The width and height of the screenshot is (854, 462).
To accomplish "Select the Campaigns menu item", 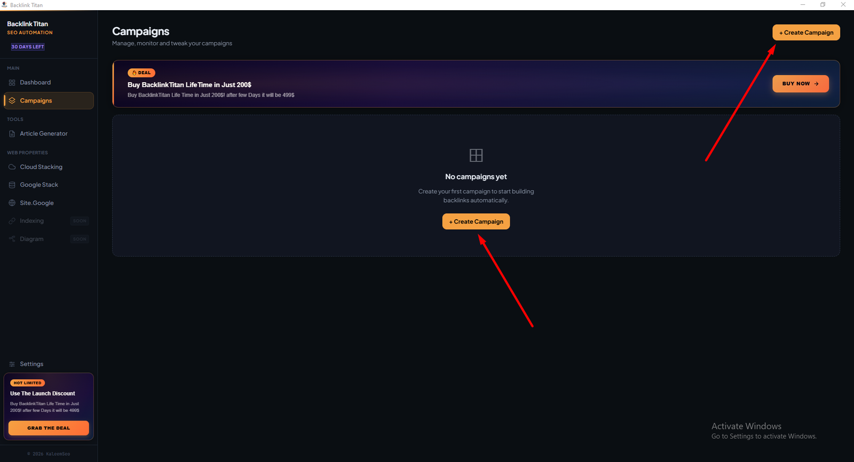I will point(49,100).
